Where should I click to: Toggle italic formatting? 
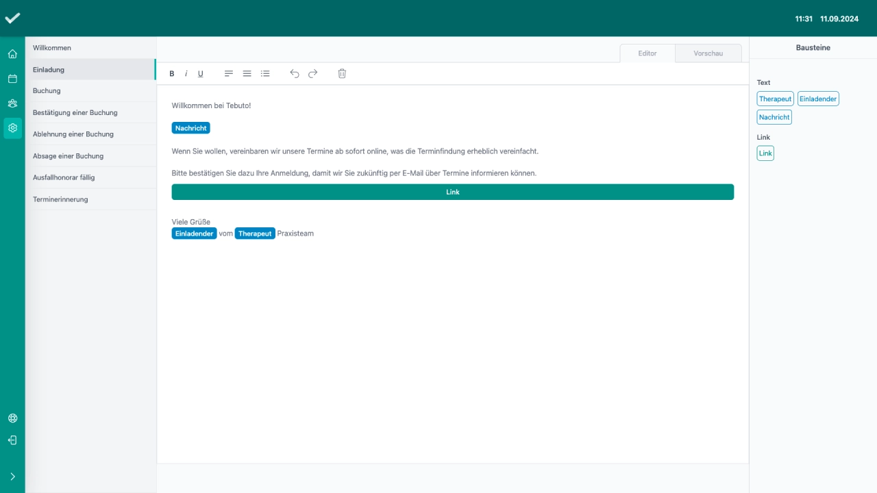(x=186, y=74)
